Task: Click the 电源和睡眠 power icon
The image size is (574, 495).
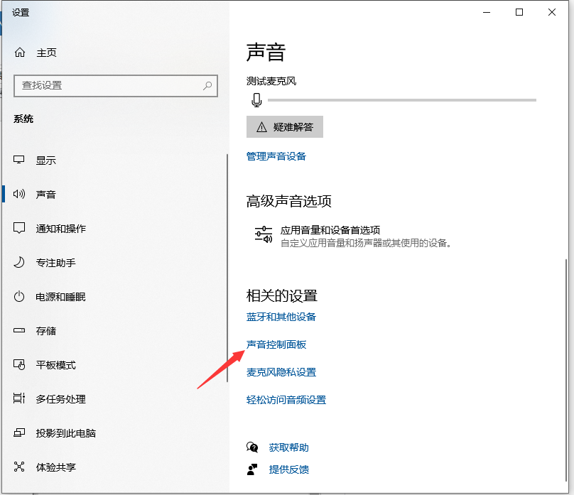Action: (x=19, y=296)
